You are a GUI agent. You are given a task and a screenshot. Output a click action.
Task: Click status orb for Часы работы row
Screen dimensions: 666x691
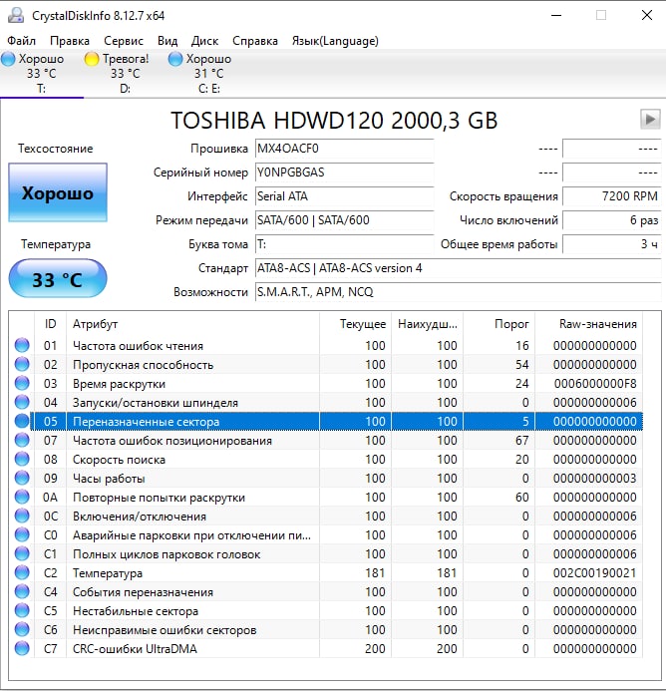(x=22, y=478)
